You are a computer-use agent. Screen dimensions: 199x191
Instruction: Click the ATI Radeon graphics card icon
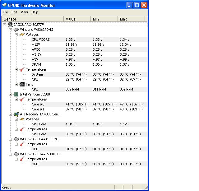[16, 114]
